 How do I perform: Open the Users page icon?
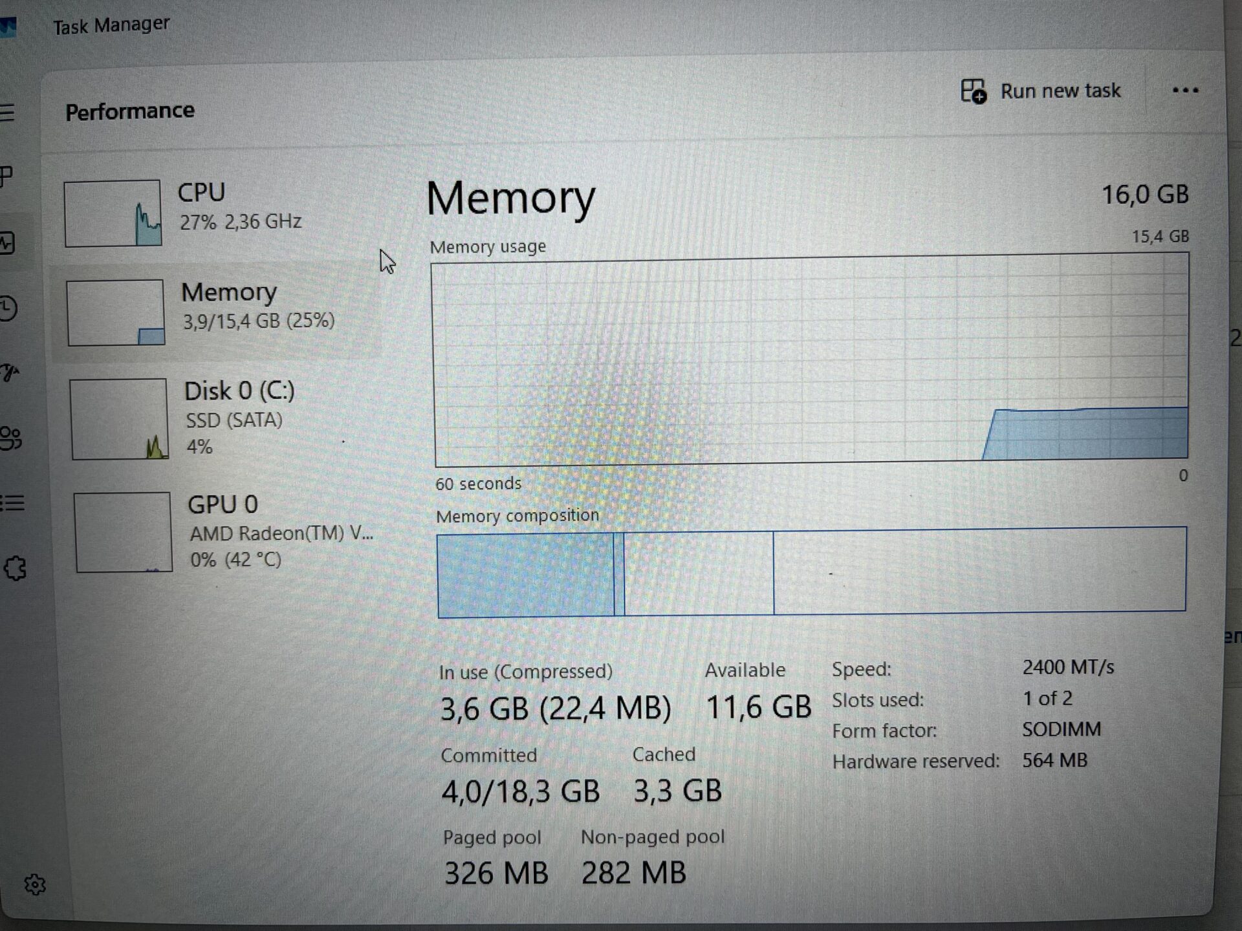point(10,438)
